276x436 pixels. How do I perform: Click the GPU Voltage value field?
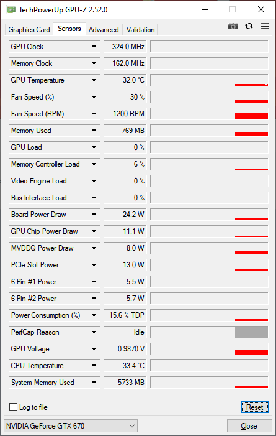(125, 349)
